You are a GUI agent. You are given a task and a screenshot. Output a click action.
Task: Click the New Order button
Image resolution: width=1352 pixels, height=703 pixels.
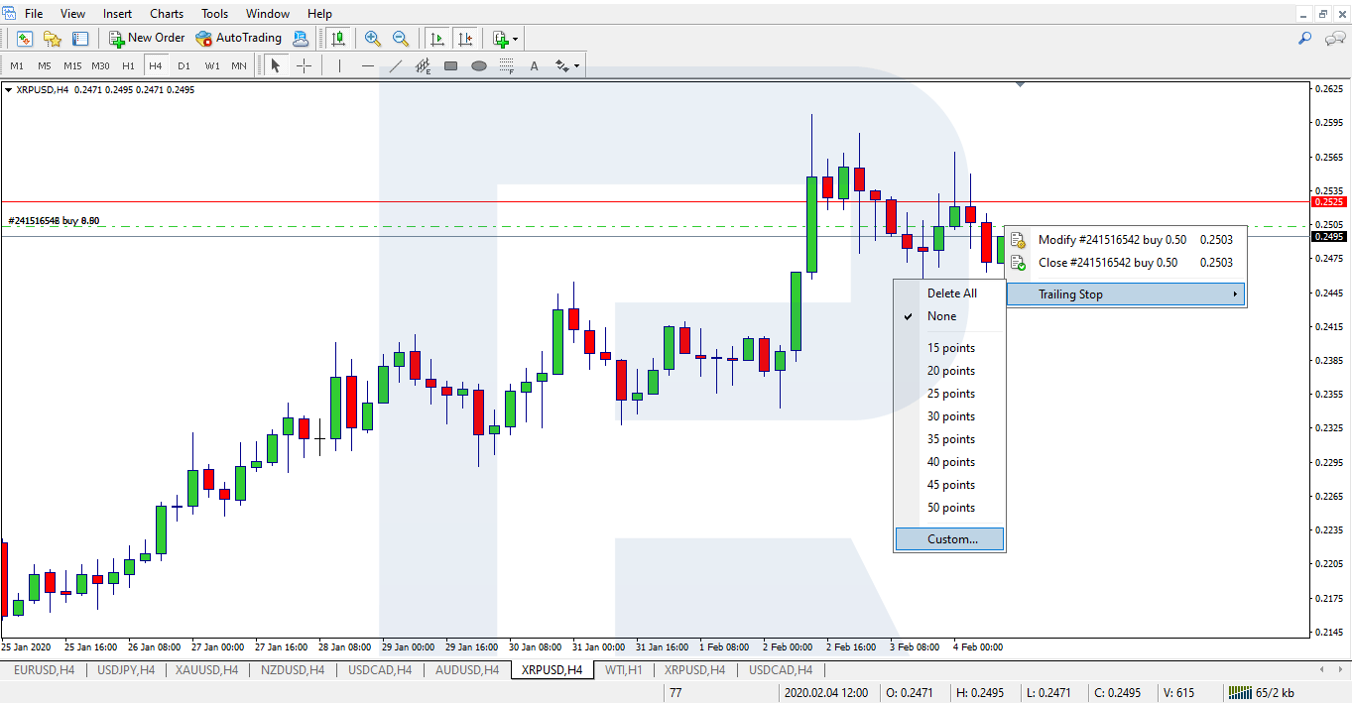coord(147,38)
